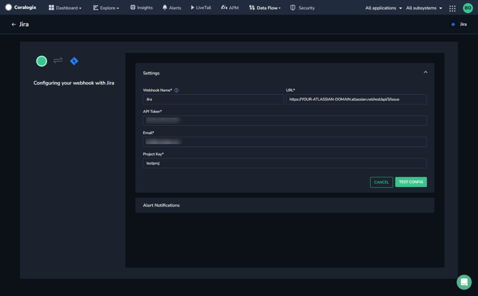The width and height of the screenshot is (478, 296).
Task: Open the All applications filter dropdown
Action: (x=384, y=8)
